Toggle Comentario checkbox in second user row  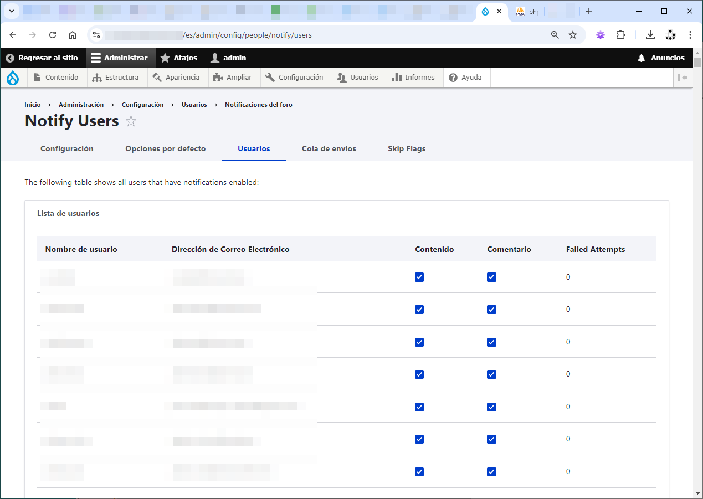pos(491,310)
